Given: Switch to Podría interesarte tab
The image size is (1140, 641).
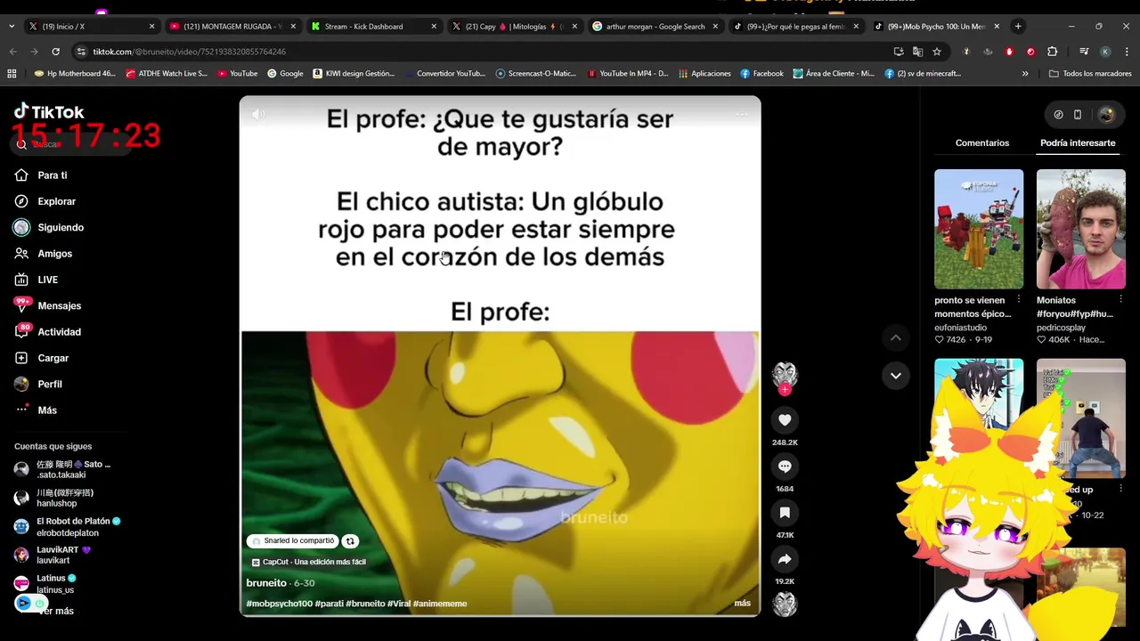Looking at the screenshot, I should [x=1078, y=143].
